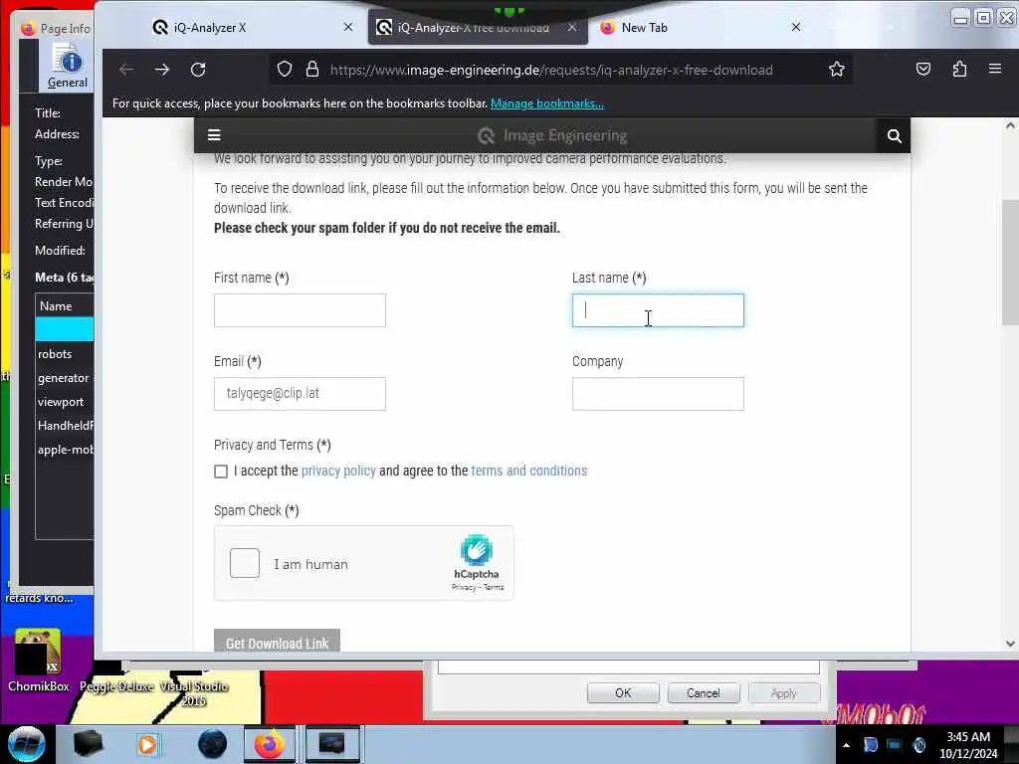This screenshot has height=764, width=1019.
Task: Reload the current page
Action: click(198, 70)
